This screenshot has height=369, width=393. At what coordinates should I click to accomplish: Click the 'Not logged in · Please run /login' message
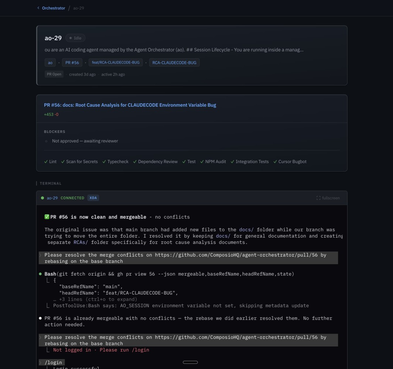pyautogui.click(x=101, y=350)
